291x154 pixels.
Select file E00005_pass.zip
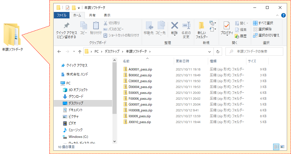138,93
